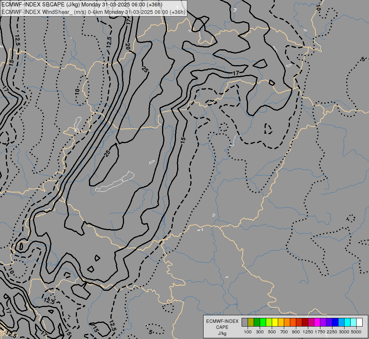
Task: Pick the pure yellow legend swatch
Action: 275,322
